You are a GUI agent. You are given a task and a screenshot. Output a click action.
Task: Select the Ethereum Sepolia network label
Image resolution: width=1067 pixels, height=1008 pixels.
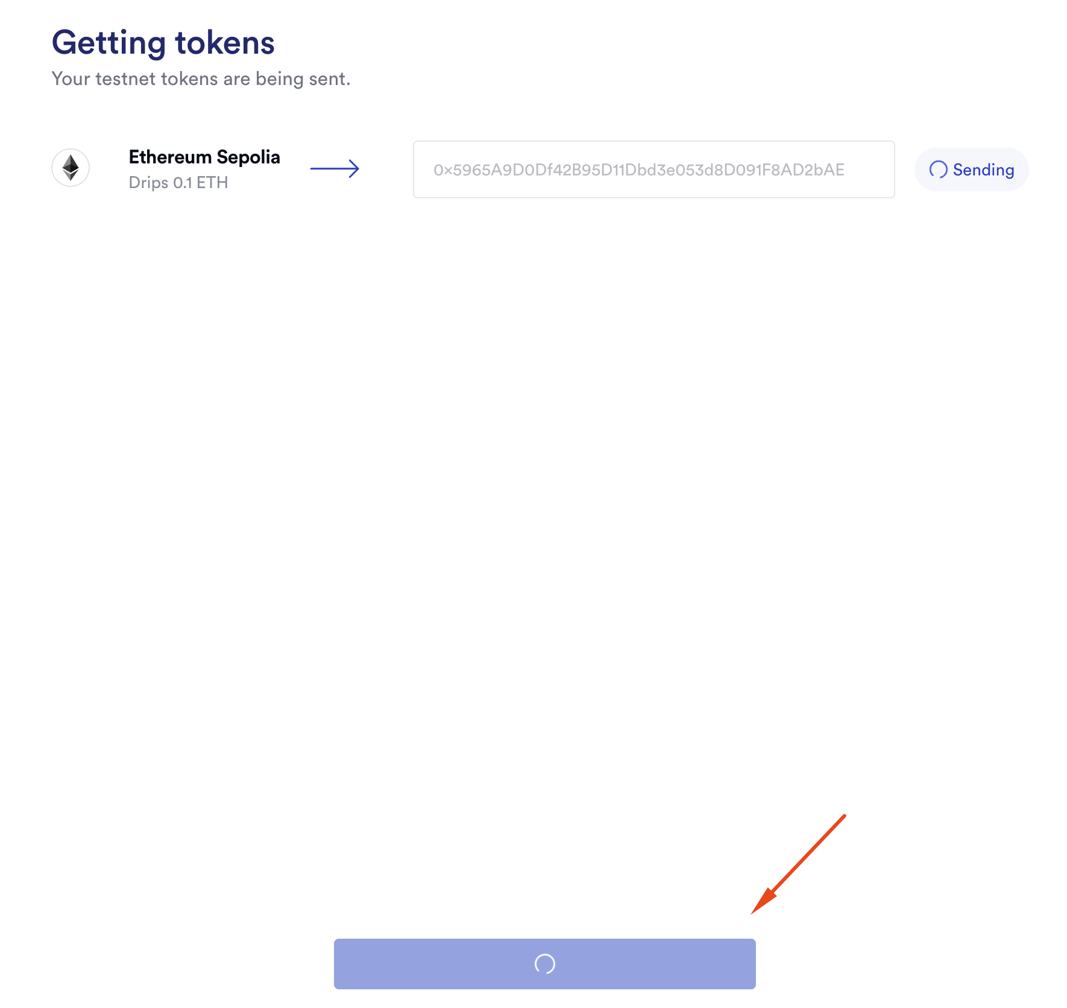coord(204,157)
